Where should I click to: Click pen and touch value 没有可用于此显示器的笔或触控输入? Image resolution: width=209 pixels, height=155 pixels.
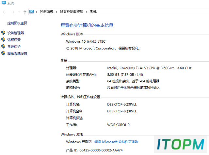[134, 88]
